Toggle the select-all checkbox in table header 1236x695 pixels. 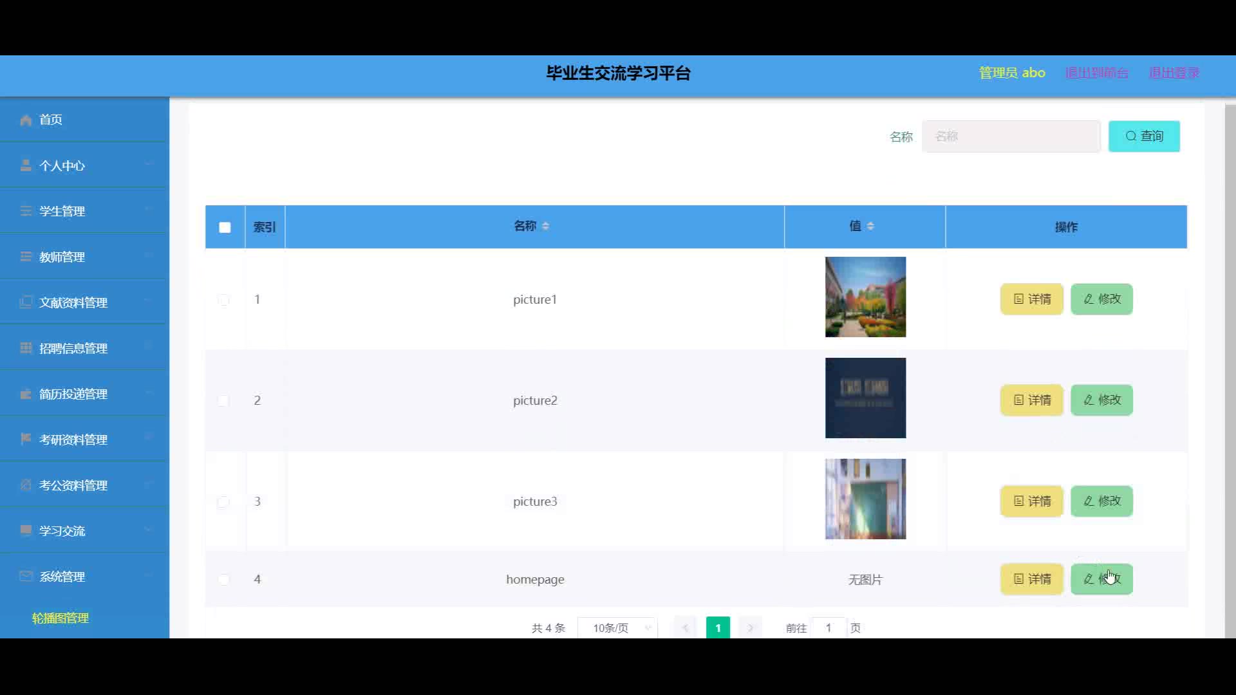point(225,227)
